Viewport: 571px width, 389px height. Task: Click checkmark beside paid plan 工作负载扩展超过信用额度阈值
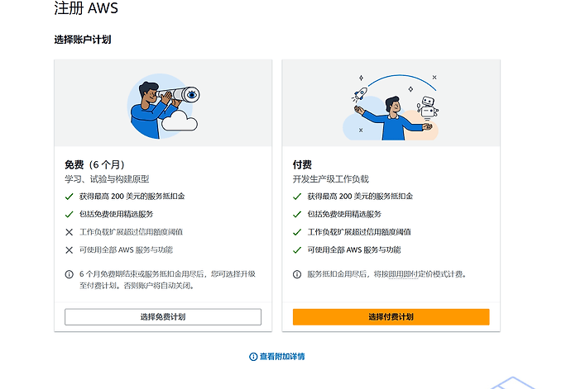coord(297,232)
